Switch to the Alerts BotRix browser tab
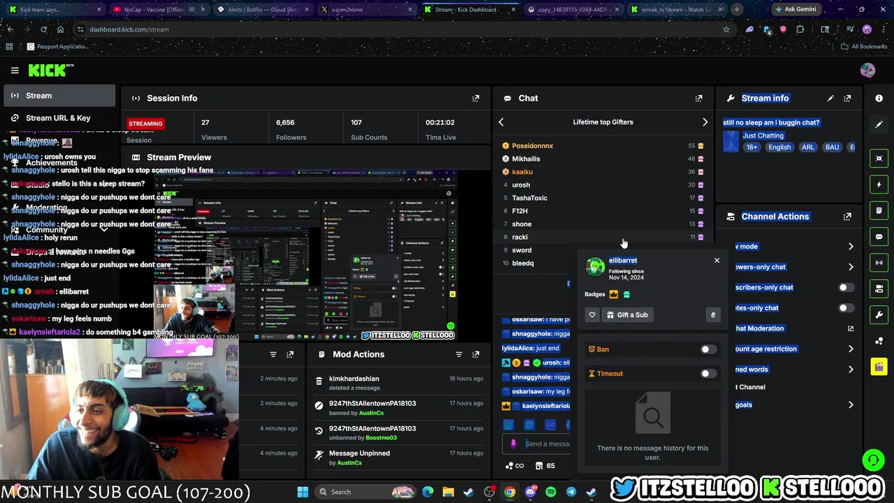The height and width of the screenshot is (503, 894). click(x=262, y=10)
